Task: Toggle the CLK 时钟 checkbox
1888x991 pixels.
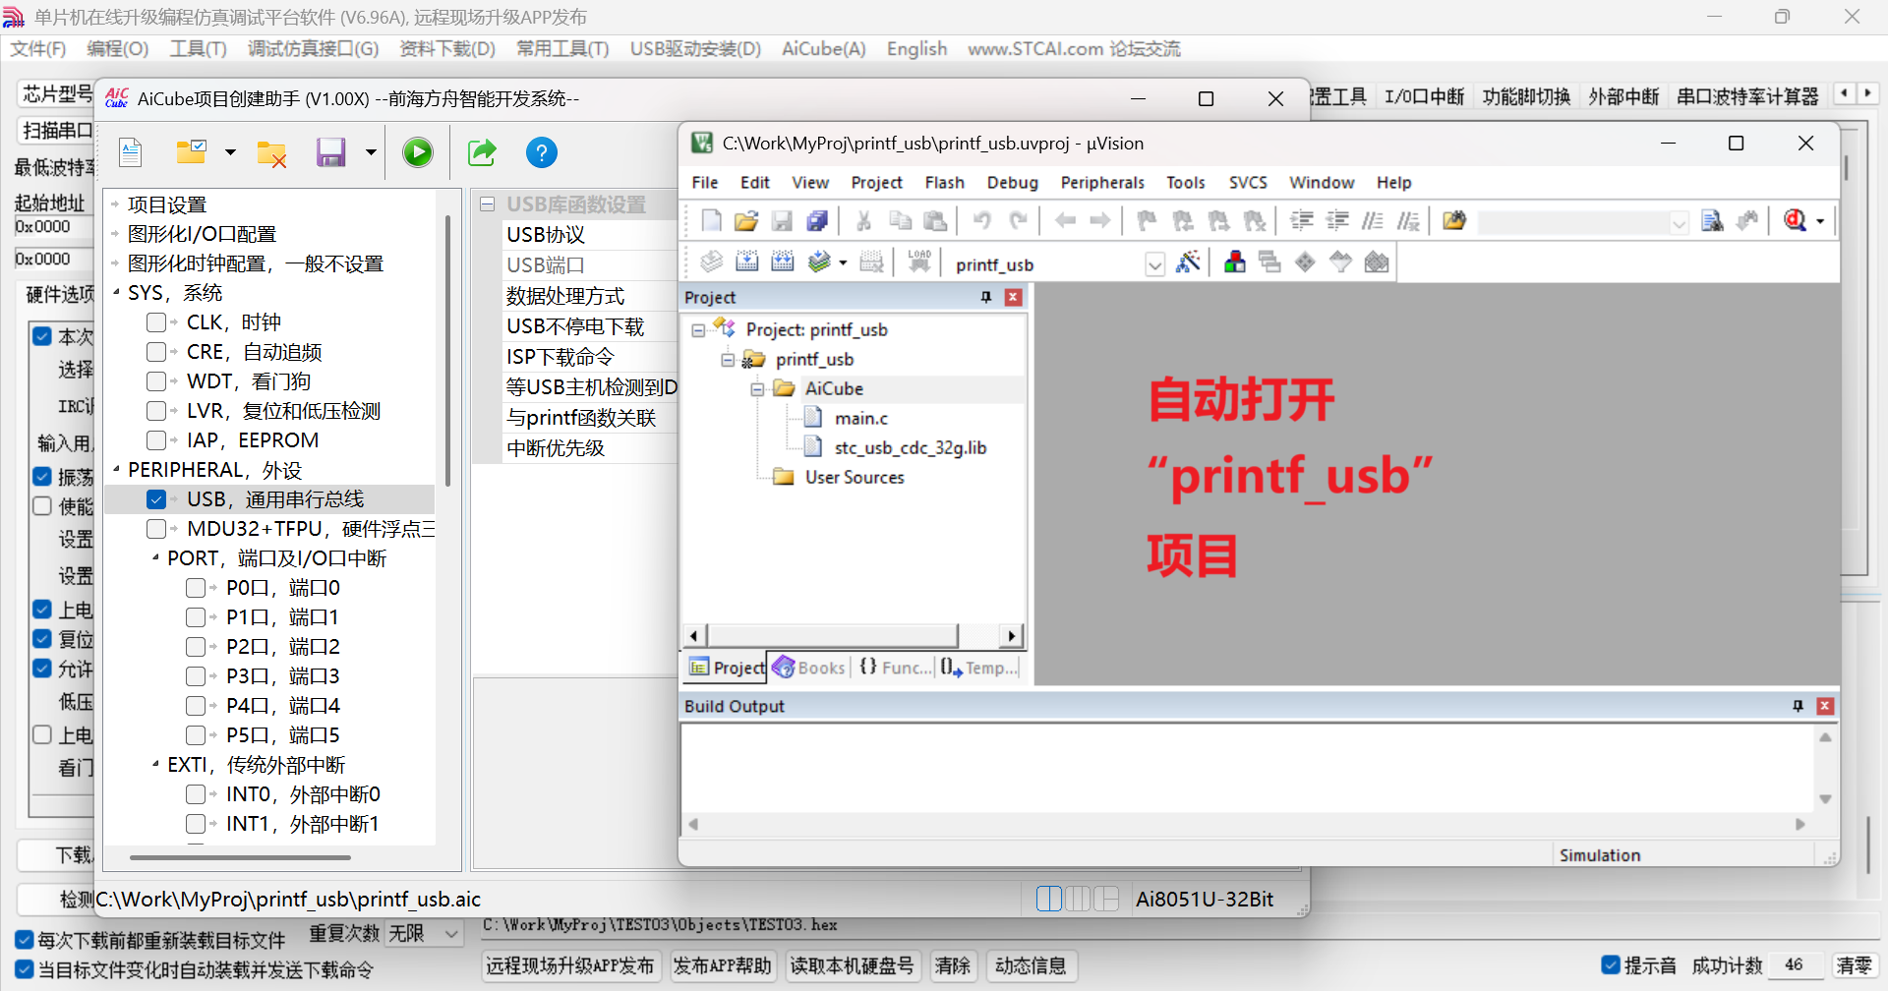Action: [155, 322]
